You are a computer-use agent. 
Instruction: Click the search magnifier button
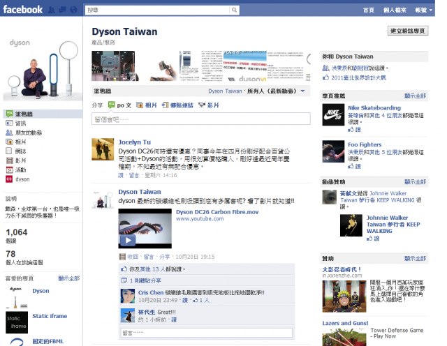[x=234, y=10]
